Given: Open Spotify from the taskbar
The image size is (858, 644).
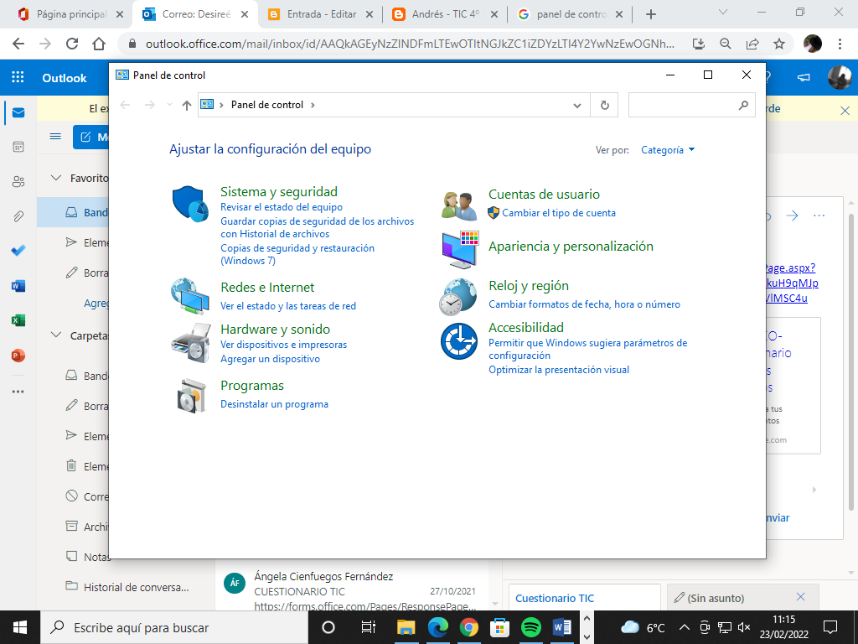Looking at the screenshot, I should coord(530,627).
